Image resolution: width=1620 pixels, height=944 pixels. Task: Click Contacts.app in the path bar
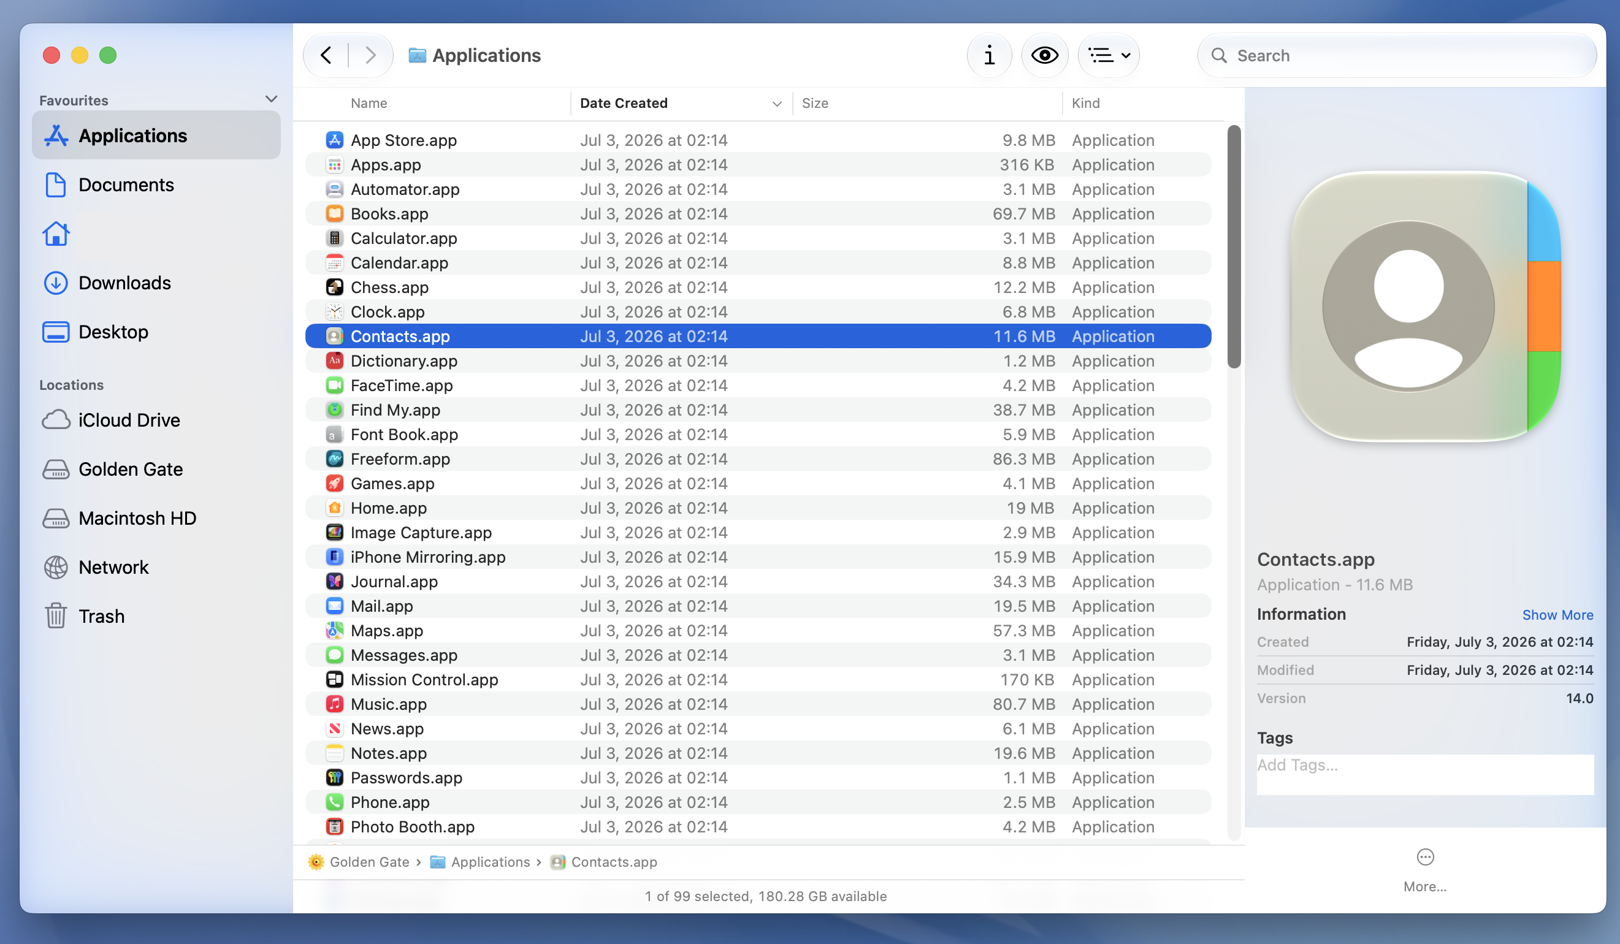point(603,862)
